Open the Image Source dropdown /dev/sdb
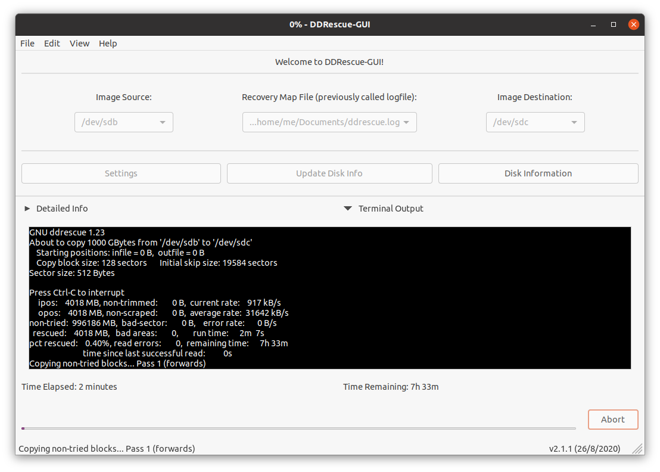The height and width of the screenshot is (472, 660). click(x=124, y=122)
